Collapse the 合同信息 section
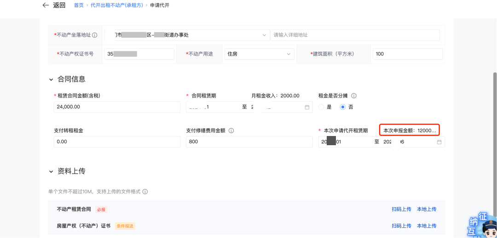Image resolution: width=497 pixels, height=238 pixels. (x=51, y=79)
